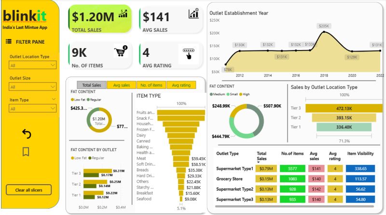The image size is (386, 215).
Task: Click the Supermarket Type3 row label
Action: (234, 199)
